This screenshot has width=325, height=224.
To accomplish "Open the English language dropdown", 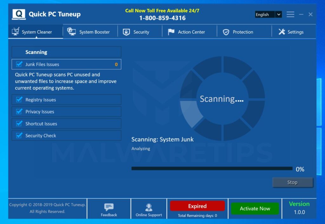I will pos(268,15).
